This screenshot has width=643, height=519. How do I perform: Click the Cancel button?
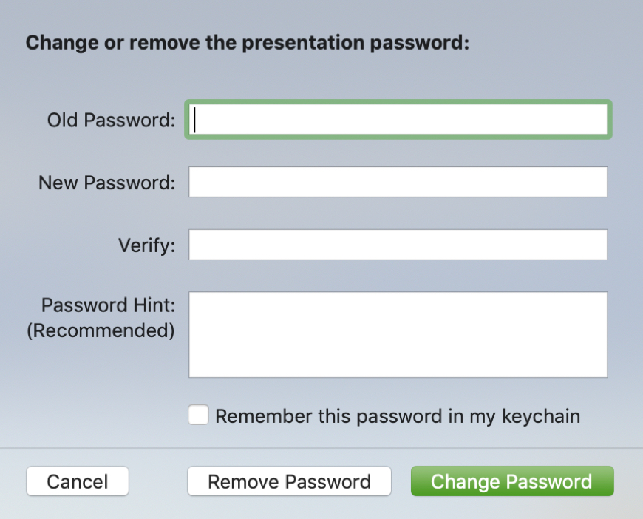pyautogui.click(x=78, y=481)
